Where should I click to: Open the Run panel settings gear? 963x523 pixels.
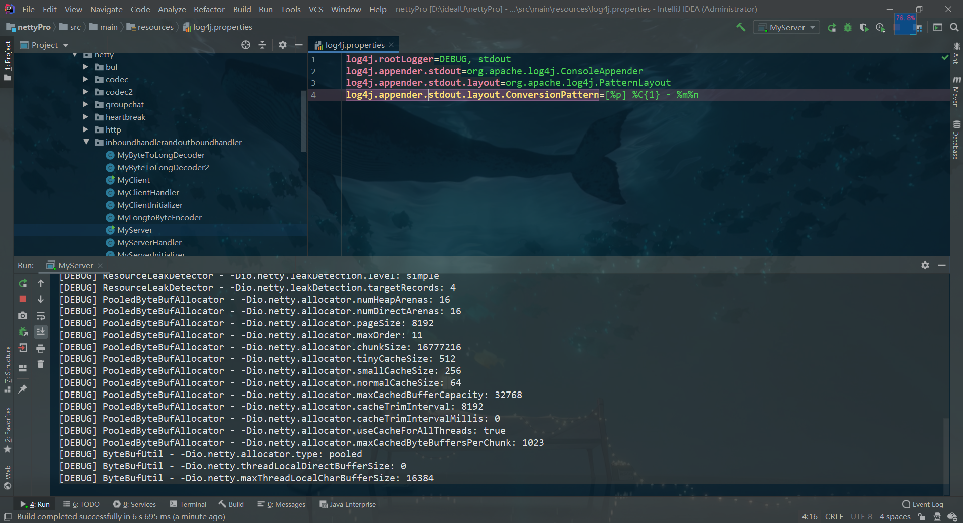tap(925, 265)
